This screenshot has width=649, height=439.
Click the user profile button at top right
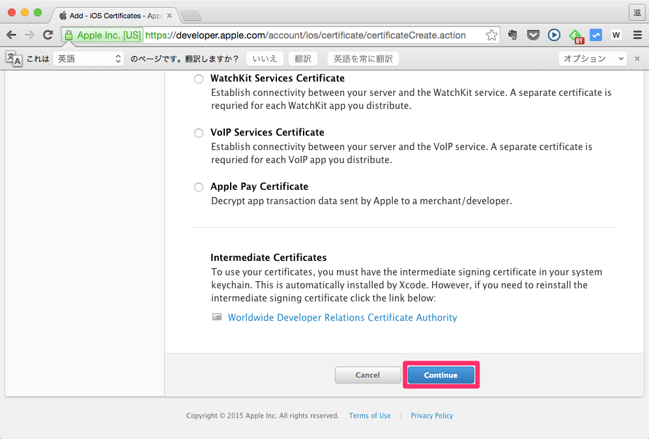pyautogui.click(x=637, y=13)
